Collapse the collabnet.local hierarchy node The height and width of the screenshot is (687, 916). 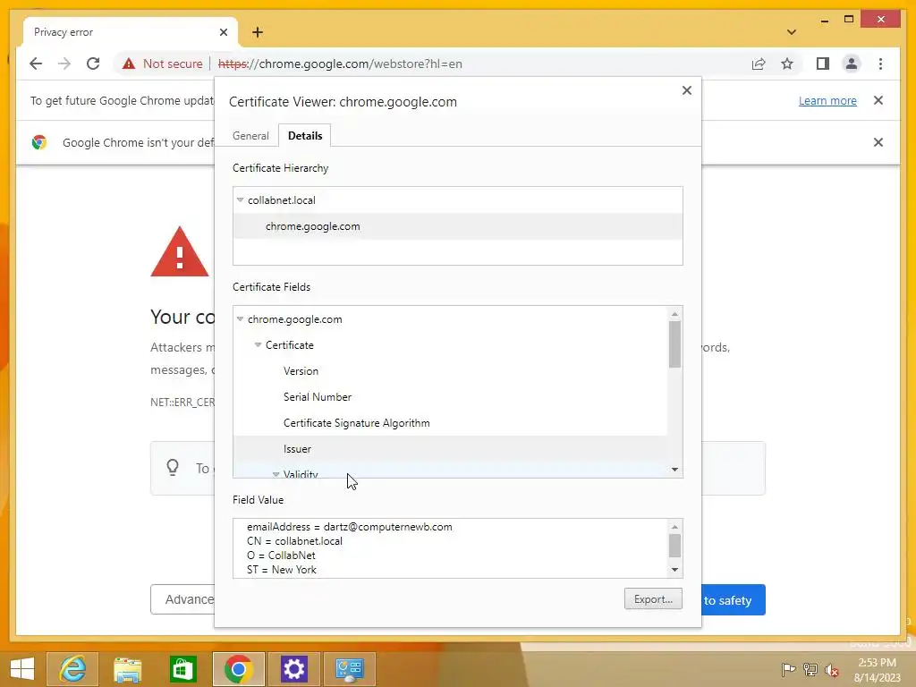point(240,199)
